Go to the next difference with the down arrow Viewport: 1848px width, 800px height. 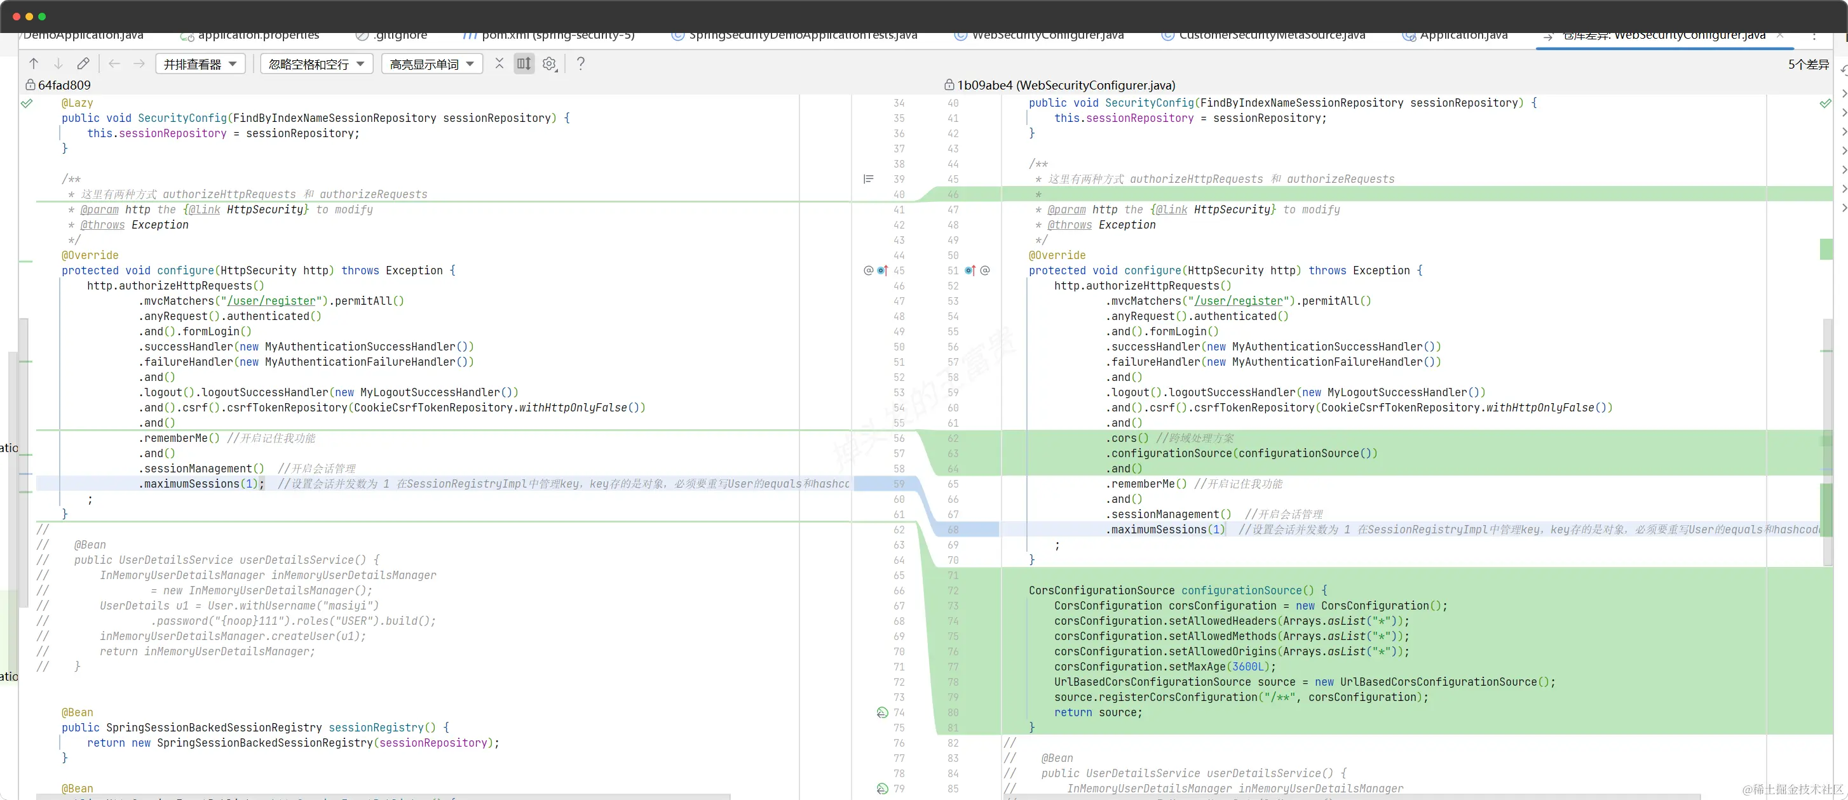(58, 63)
